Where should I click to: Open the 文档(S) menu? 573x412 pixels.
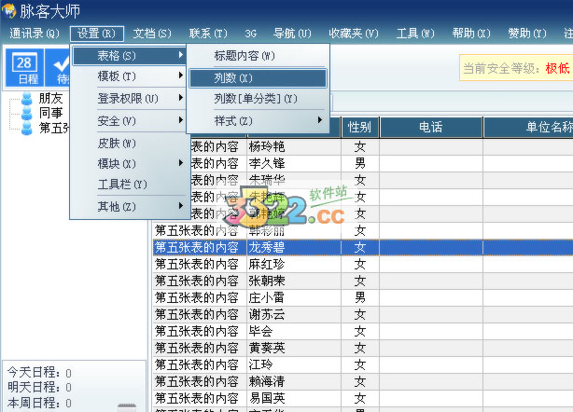[152, 34]
